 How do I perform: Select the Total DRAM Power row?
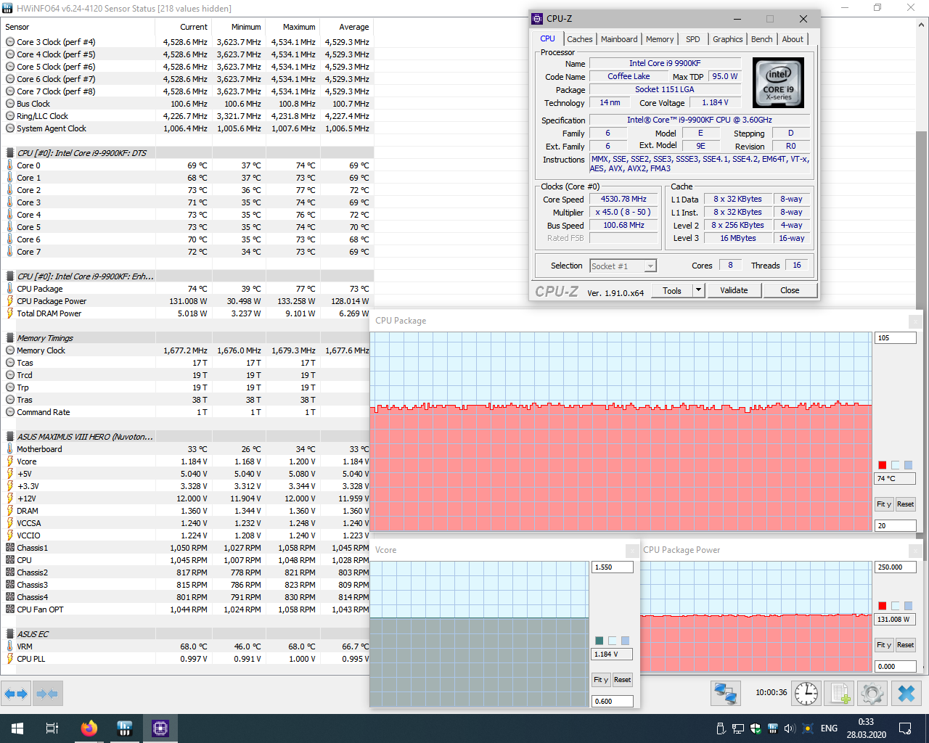[x=187, y=313]
